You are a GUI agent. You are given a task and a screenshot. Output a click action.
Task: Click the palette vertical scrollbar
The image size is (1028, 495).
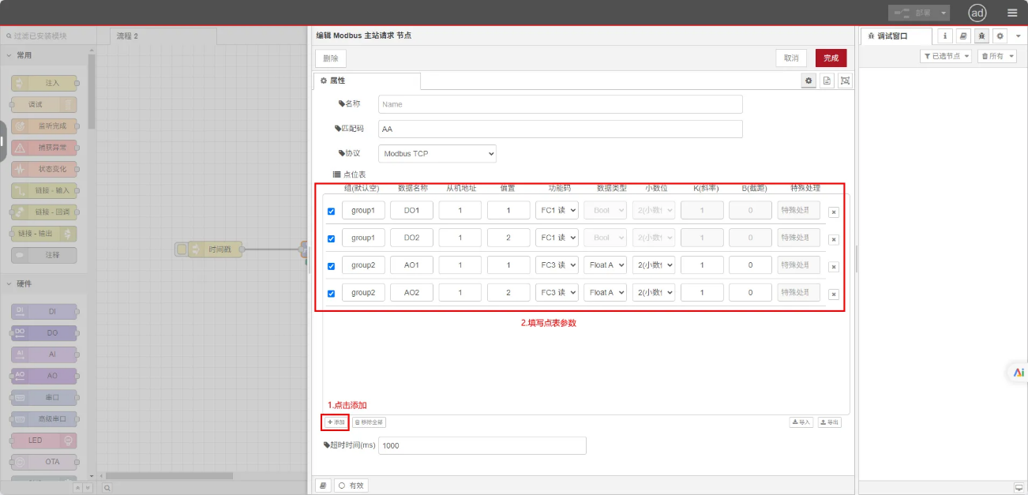(x=92, y=95)
